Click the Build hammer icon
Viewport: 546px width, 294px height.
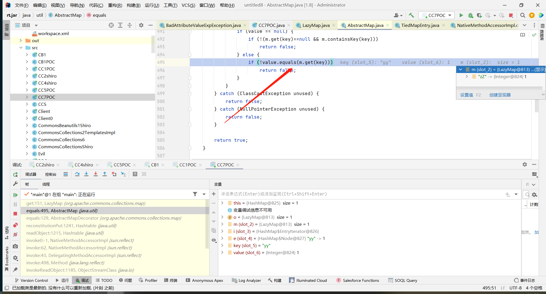pos(411,15)
